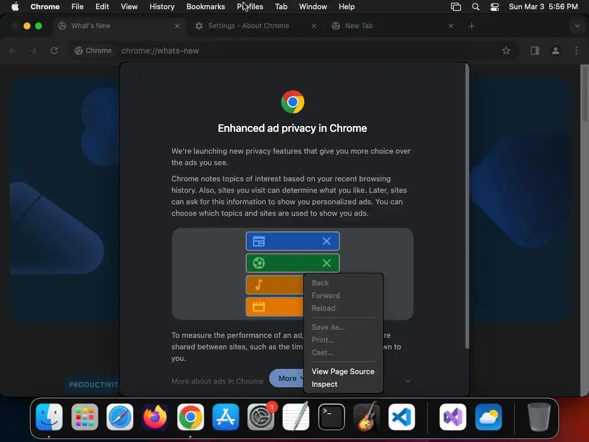Screen dimensions: 589x442
Task: Open the Trash in the Dock
Action: (x=539, y=417)
